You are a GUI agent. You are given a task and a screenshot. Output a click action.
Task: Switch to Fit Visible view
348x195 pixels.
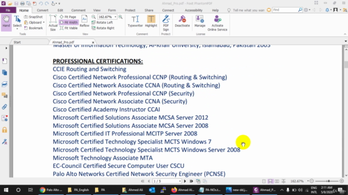(69, 28)
